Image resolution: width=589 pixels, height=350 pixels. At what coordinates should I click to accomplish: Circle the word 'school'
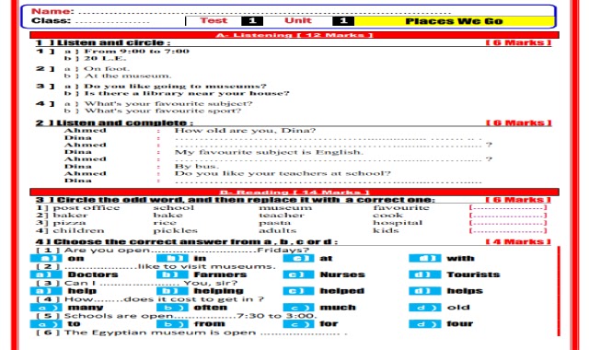point(174,208)
